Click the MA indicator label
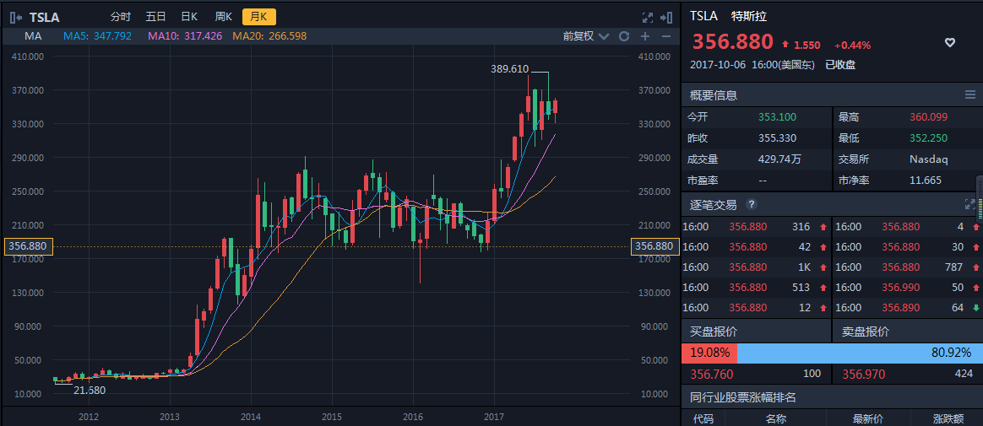Image resolution: width=983 pixels, height=426 pixels. point(33,36)
